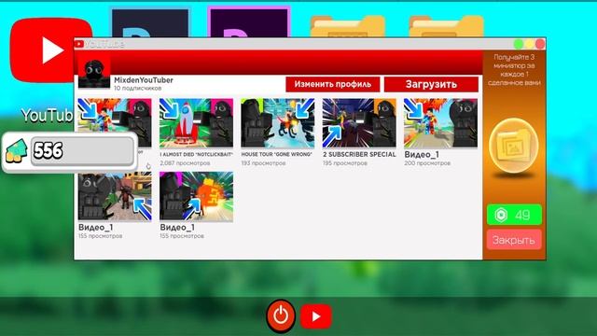Open the YouTube icon in the bottom dock

tap(316, 316)
